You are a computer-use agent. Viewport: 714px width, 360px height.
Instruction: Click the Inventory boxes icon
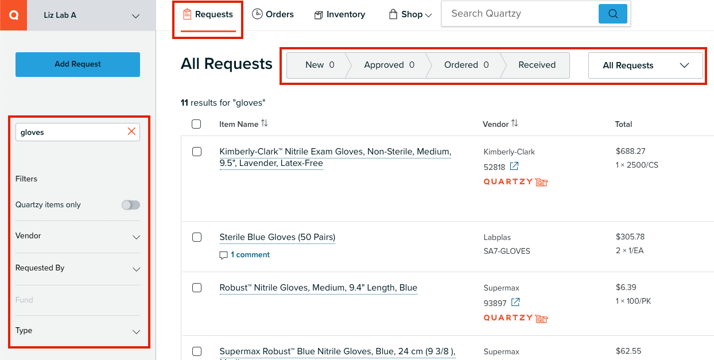pyautogui.click(x=319, y=15)
